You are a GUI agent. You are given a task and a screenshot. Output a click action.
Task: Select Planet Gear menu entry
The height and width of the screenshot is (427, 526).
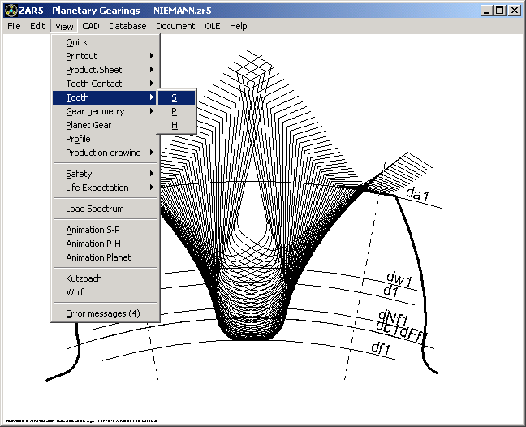(x=88, y=125)
